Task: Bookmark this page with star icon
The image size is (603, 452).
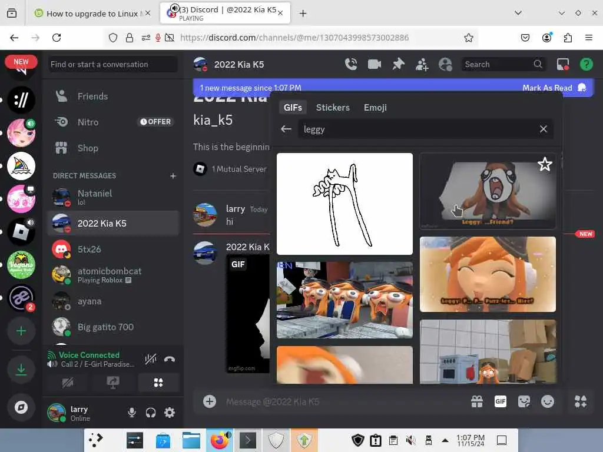Action: (x=468, y=38)
